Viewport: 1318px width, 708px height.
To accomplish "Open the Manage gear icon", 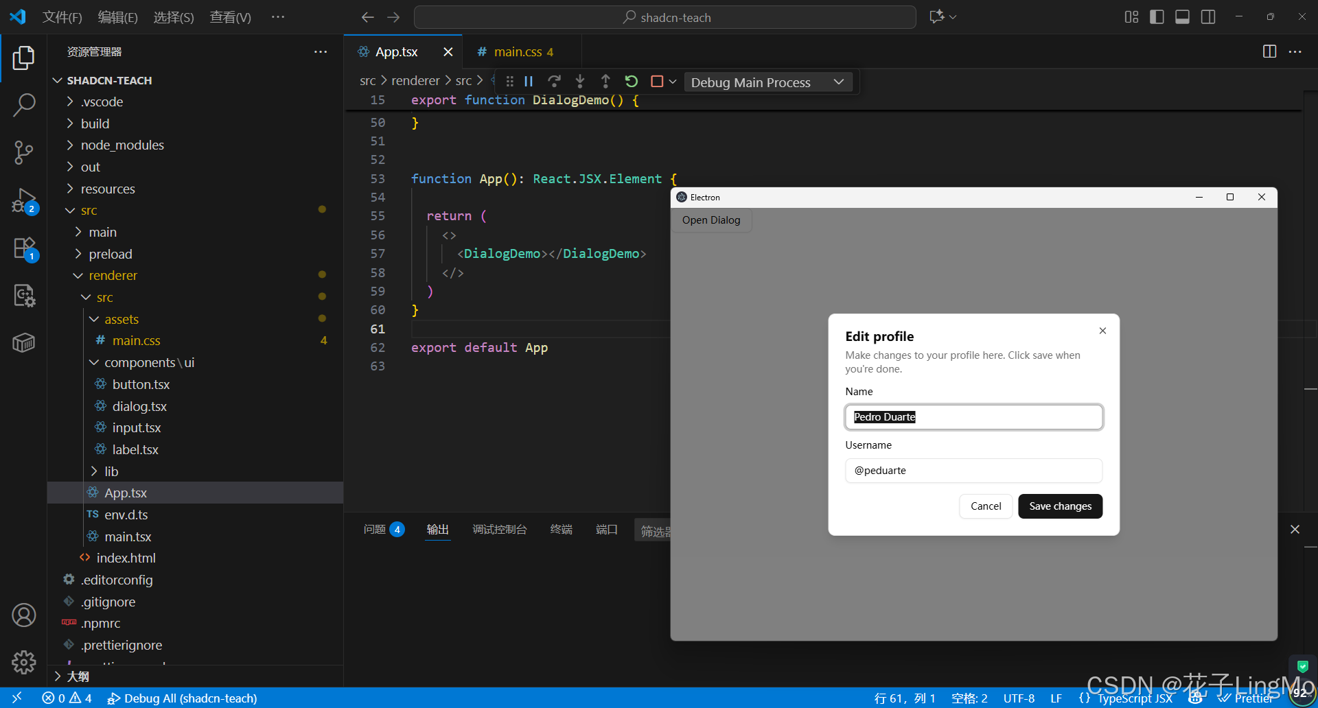I will (x=23, y=662).
